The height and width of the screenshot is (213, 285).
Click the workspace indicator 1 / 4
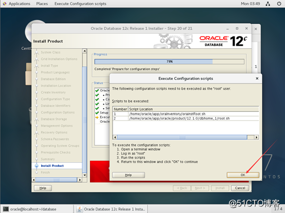pyautogui.click(x=278, y=209)
